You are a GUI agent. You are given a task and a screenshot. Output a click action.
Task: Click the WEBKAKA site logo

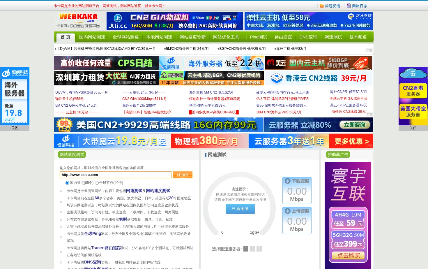78,21
